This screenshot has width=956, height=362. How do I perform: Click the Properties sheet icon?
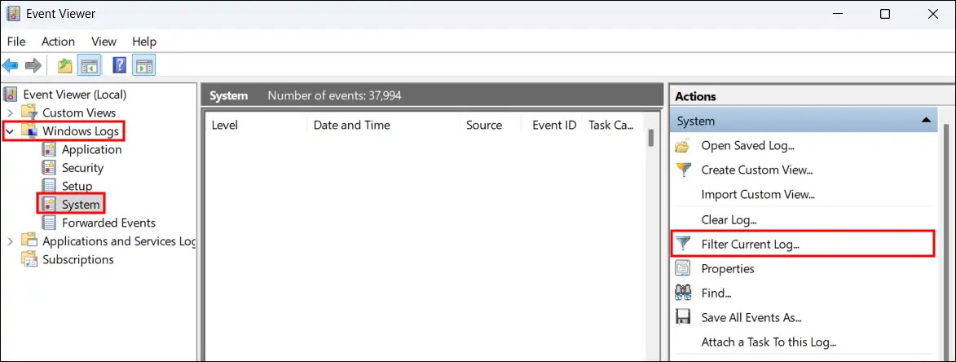[x=684, y=268]
